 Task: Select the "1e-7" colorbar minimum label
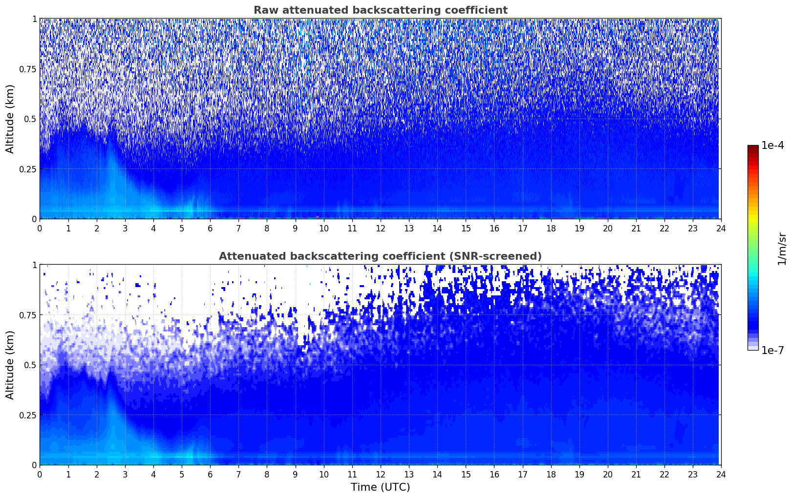772,350
